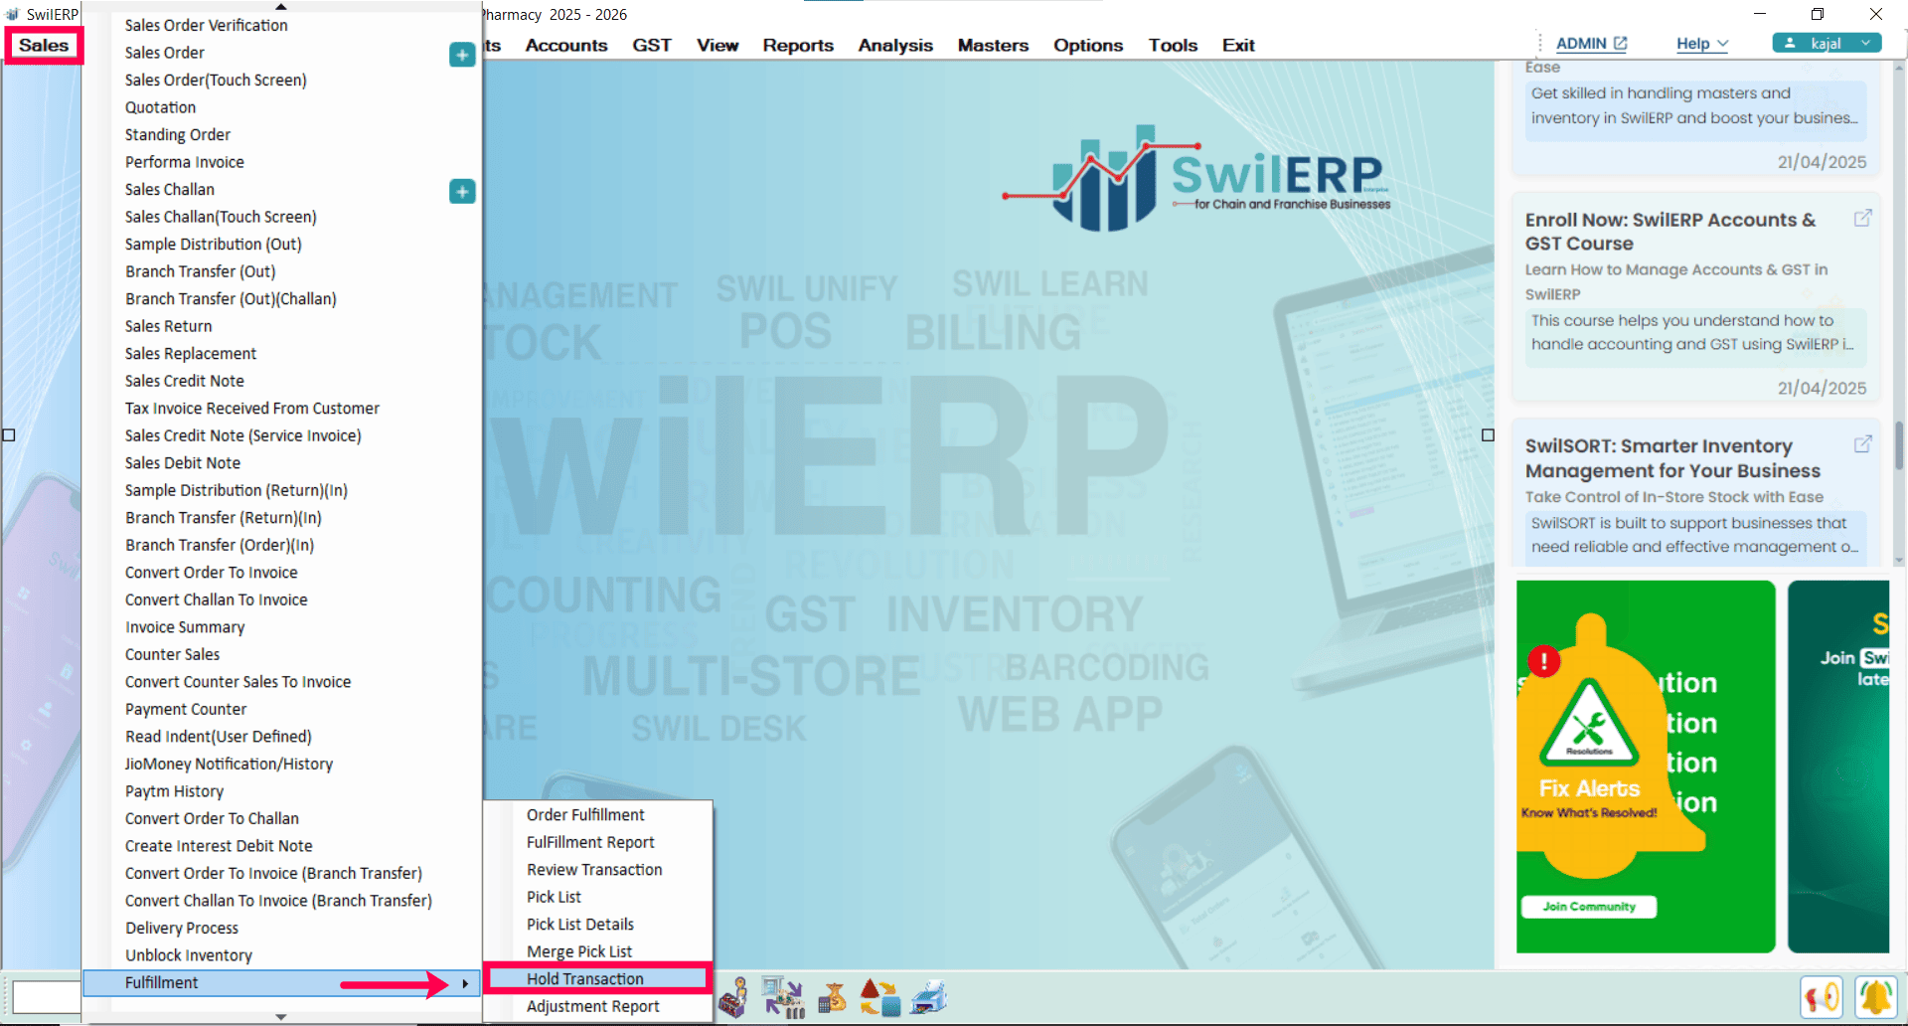Expand the Fulfillment submenu arrow

coord(464,984)
